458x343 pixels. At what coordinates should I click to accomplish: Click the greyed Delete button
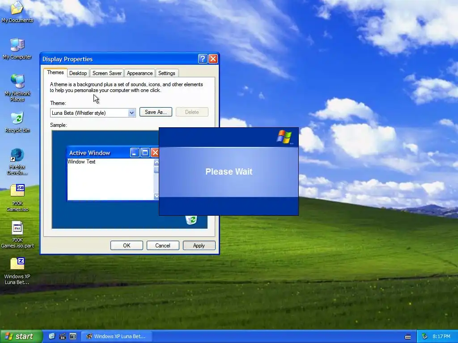pos(192,112)
